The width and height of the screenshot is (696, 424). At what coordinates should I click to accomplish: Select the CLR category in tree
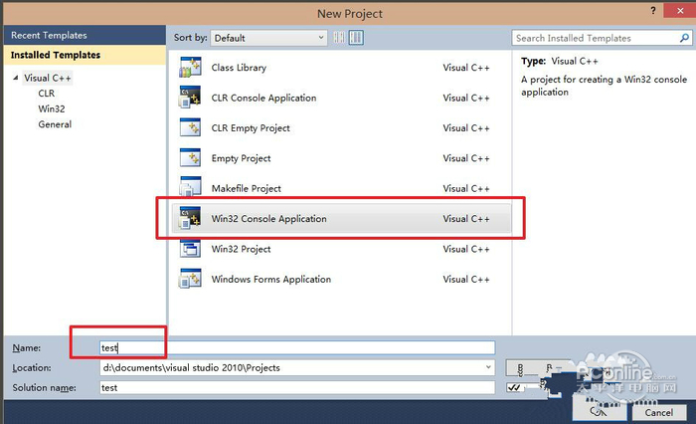pyautogui.click(x=46, y=94)
